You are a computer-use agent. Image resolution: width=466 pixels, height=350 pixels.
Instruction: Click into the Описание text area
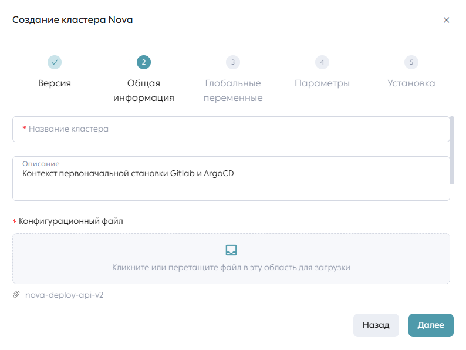231,179
